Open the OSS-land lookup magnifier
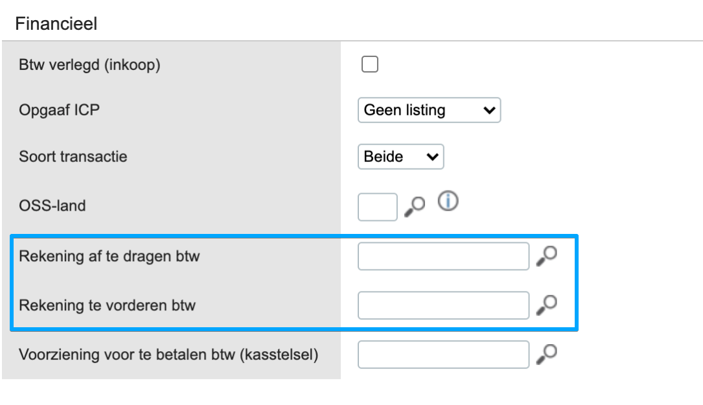The width and height of the screenshot is (703, 405). (x=415, y=206)
